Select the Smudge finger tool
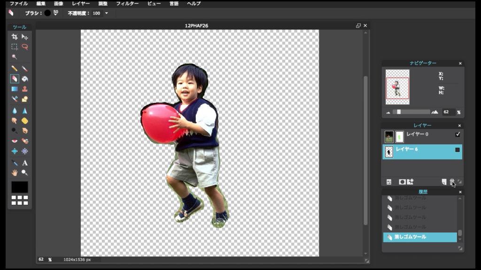Image resolution: width=481 pixels, height=270 pixels. [15, 120]
